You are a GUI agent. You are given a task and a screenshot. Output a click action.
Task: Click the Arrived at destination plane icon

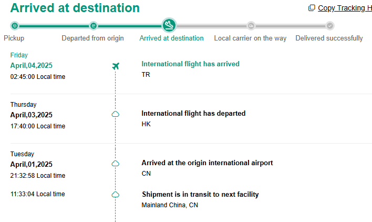click(169, 25)
